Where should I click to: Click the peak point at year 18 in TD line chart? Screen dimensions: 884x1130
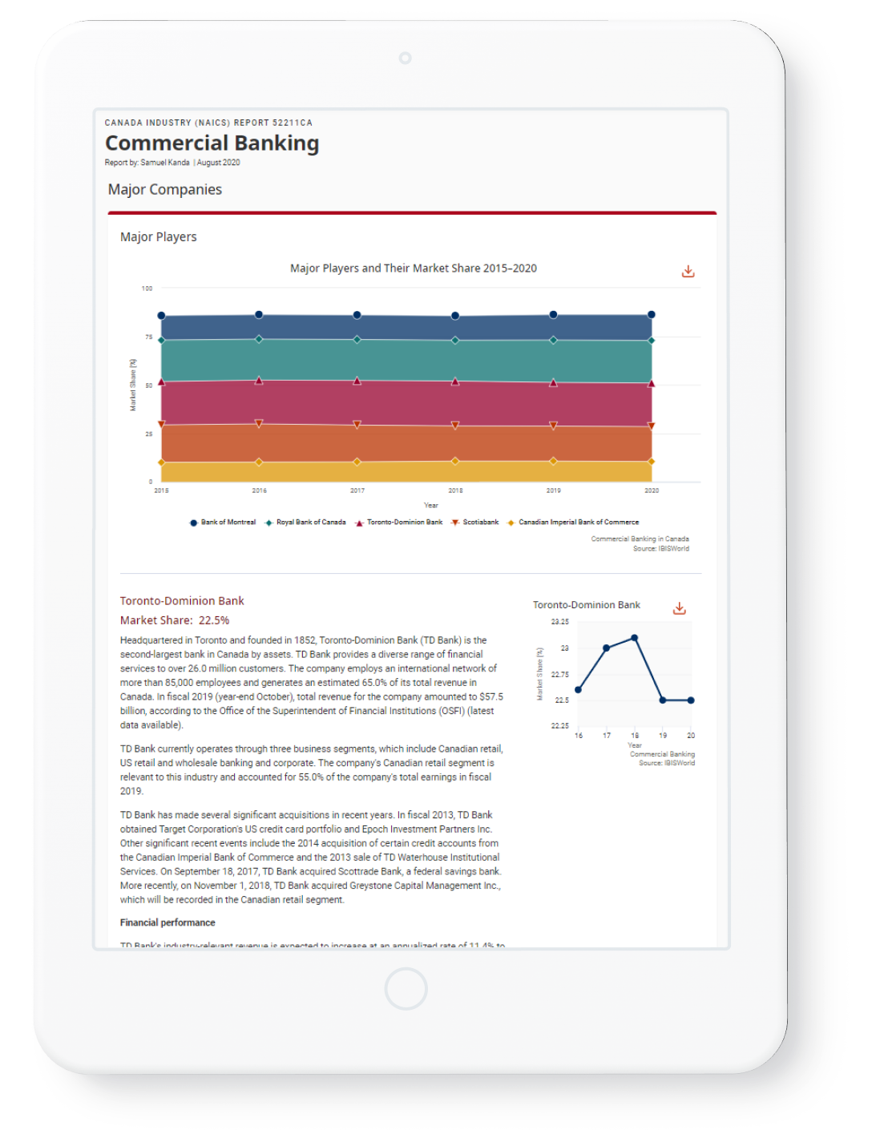pyautogui.click(x=635, y=638)
